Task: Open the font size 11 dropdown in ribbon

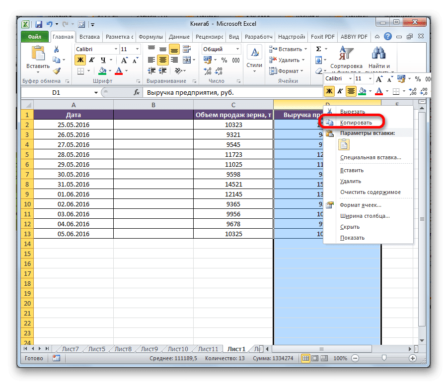Action: [137, 49]
